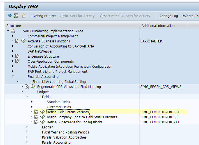This screenshot has height=145, width=199.
Task: Expand Standard Fields node
Action: pos(32,102)
